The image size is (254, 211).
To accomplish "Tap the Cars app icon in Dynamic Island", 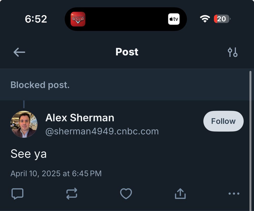I will (x=78, y=19).
